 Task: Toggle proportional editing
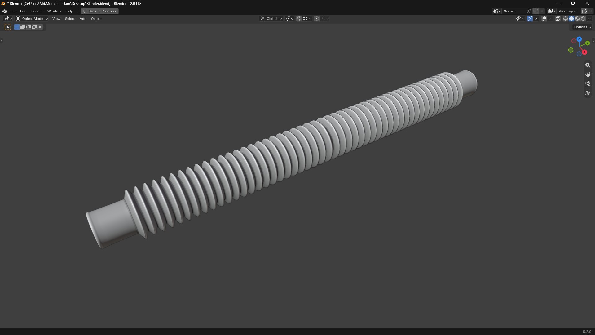317,19
